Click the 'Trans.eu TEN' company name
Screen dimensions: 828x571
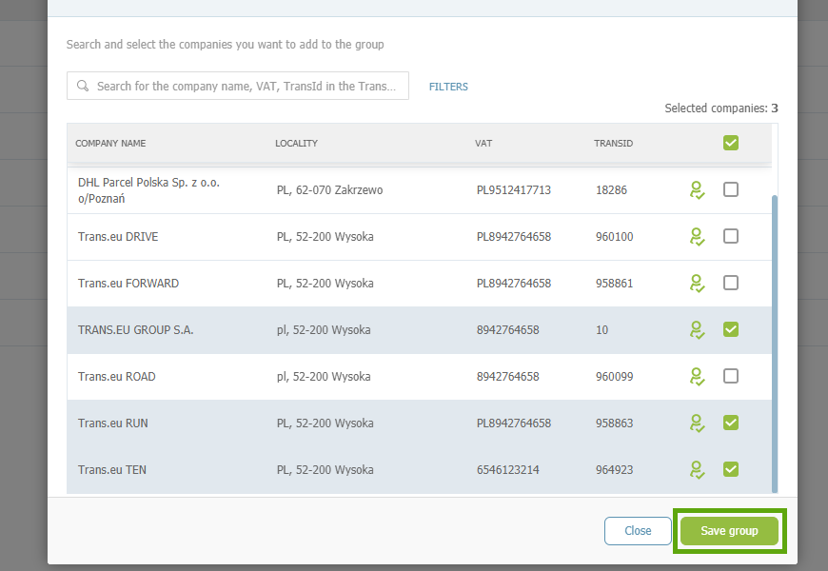point(112,469)
